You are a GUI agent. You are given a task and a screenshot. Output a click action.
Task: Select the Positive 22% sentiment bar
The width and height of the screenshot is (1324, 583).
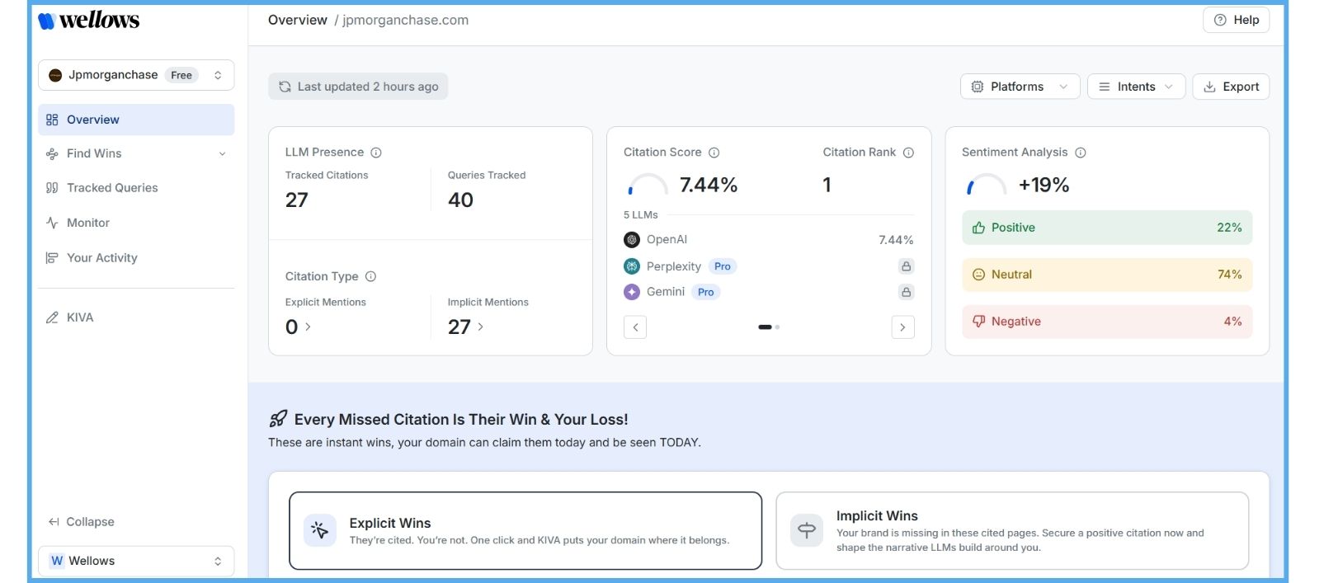pos(1107,228)
